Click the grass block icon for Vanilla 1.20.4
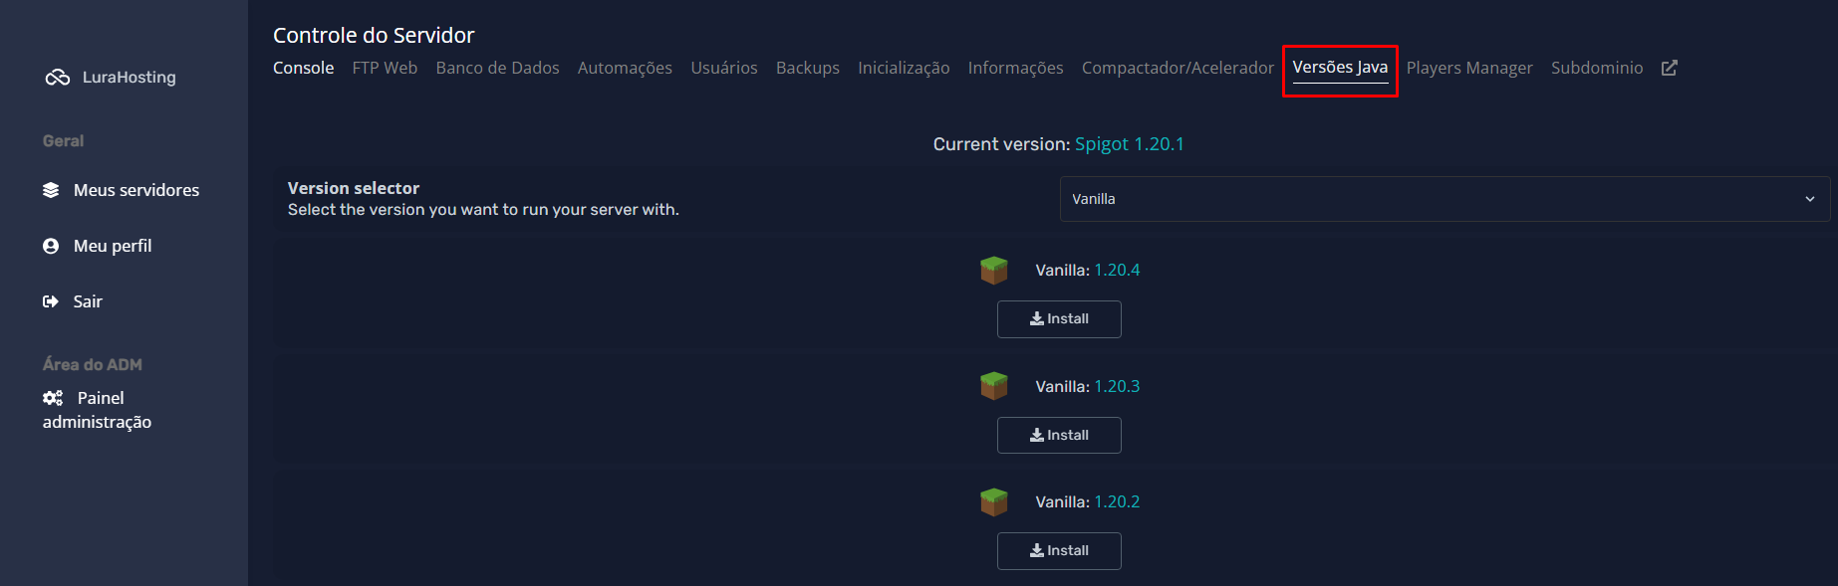Image resolution: width=1838 pixels, height=586 pixels. [x=993, y=271]
